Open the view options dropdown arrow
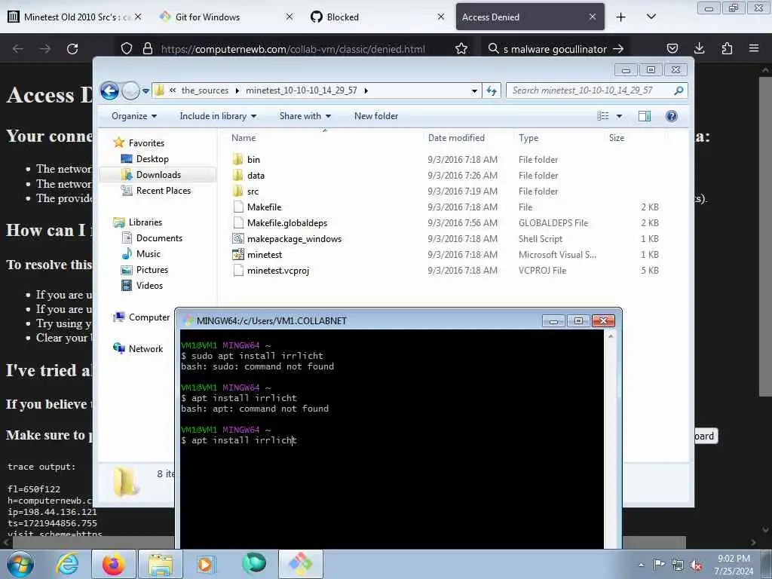This screenshot has width=772, height=579. 620,116
